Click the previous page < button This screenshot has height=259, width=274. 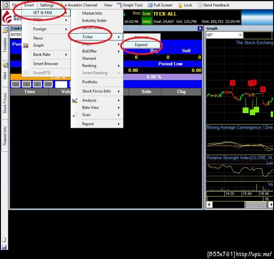[26, 84]
